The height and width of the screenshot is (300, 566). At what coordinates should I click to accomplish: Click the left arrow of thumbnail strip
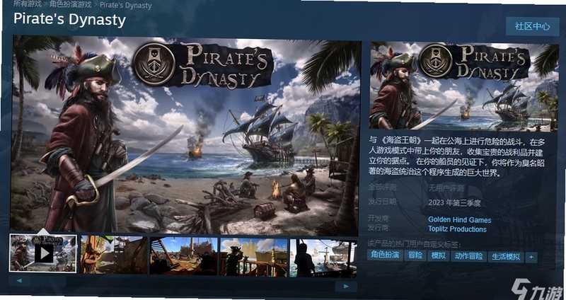[x=19, y=280]
